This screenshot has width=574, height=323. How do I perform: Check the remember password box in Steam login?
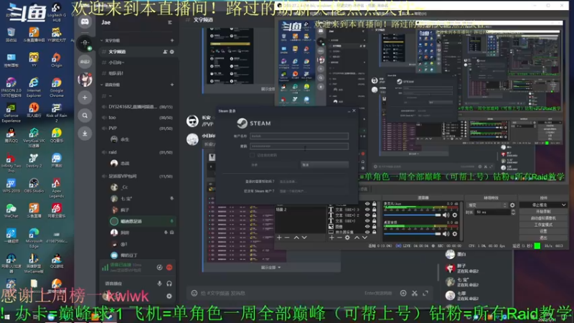pos(253,155)
